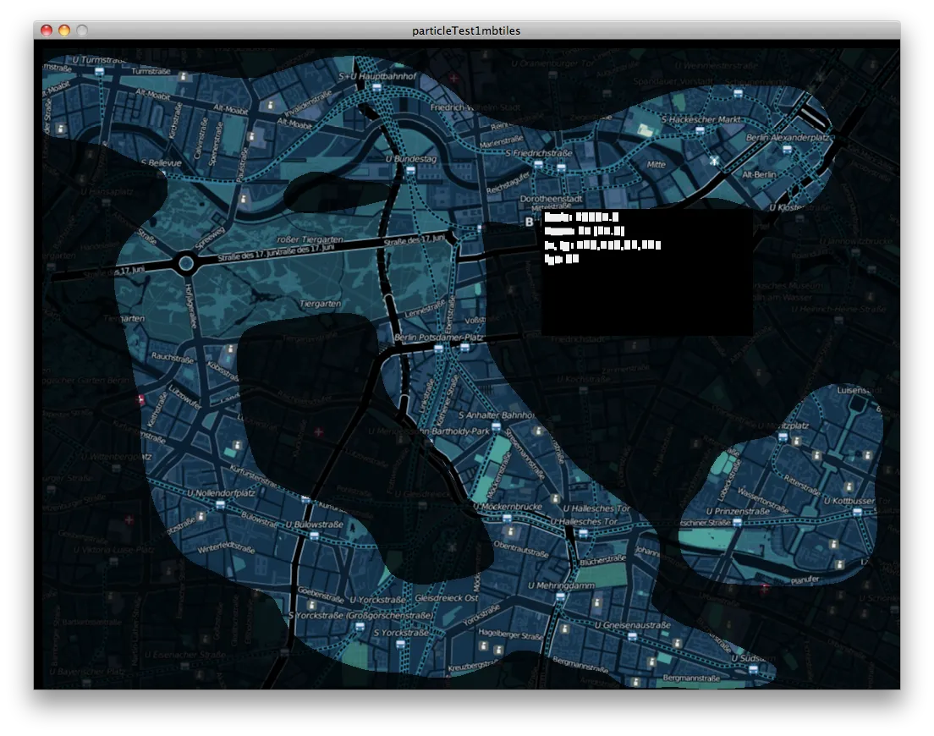Click the S Anhalter Bahnhof label

point(496,415)
